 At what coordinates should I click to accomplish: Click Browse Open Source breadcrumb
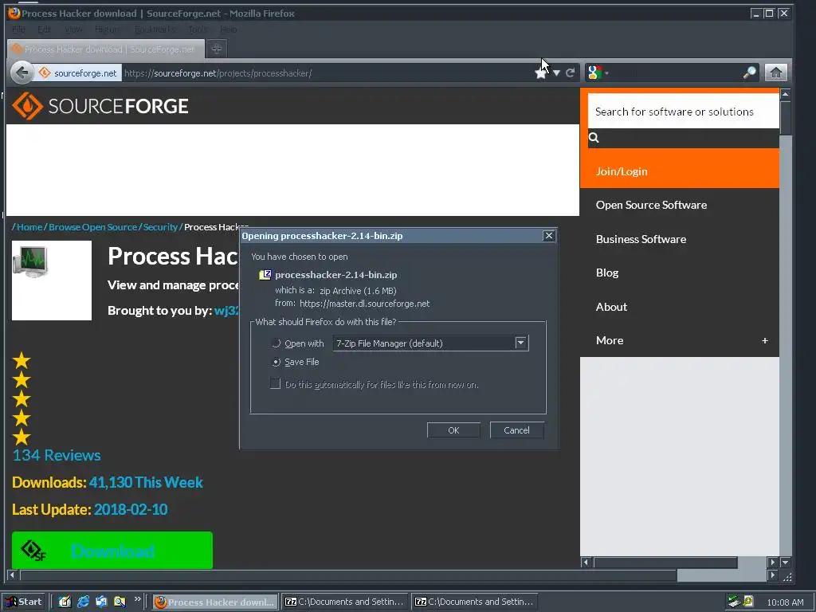tap(92, 227)
